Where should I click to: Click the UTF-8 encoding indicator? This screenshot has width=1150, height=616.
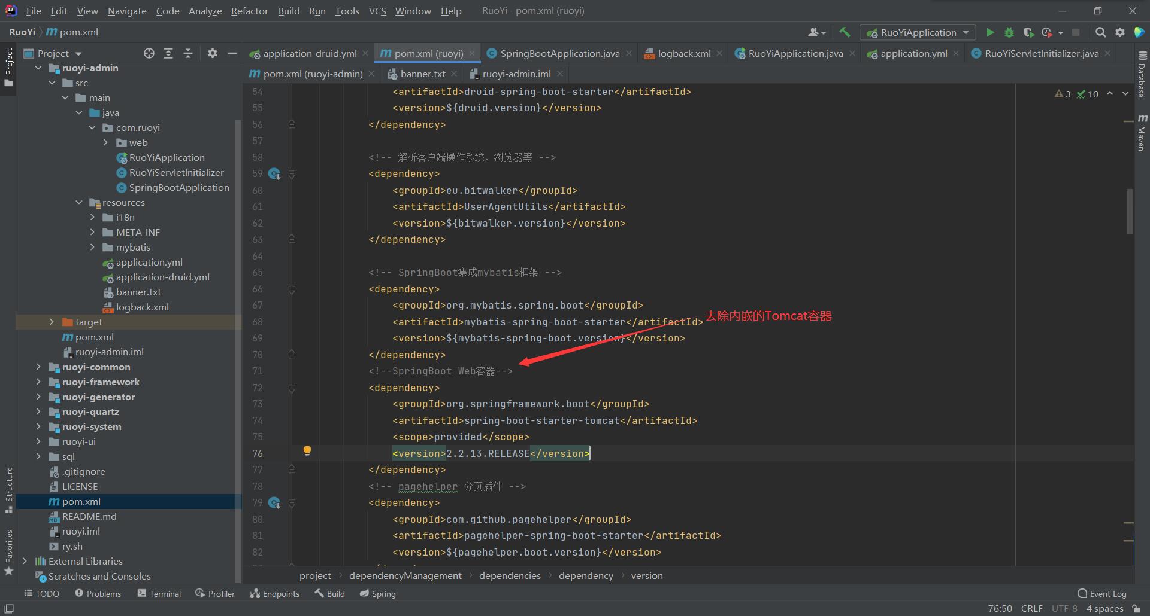click(x=1064, y=608)
